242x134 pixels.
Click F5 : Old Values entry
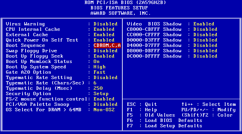point(151,115)
